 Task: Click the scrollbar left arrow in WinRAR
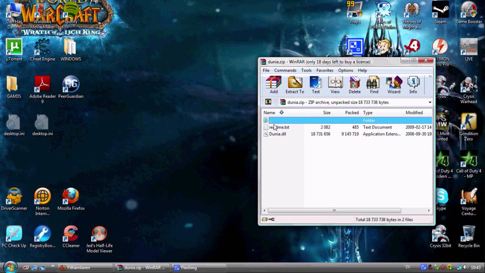(x=265, y=210)
